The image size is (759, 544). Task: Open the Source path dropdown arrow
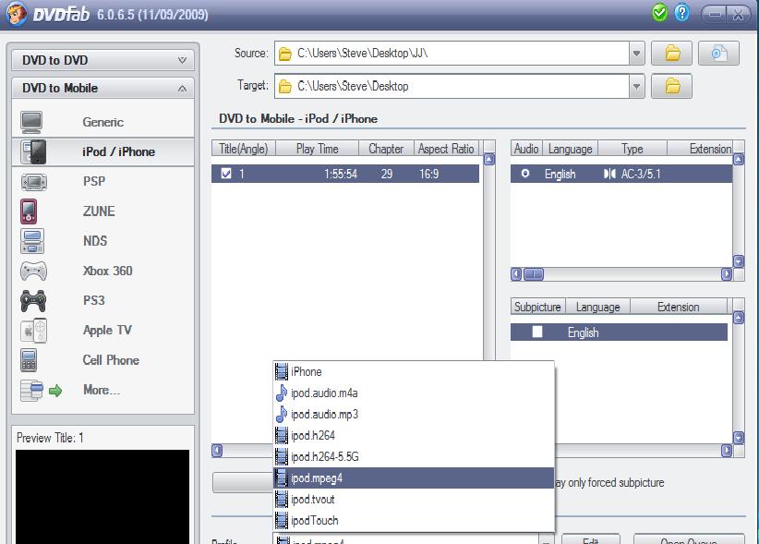point(636,54)
